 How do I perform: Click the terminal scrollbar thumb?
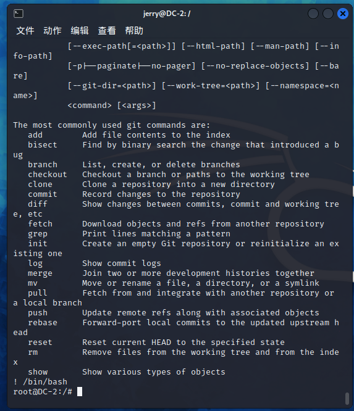(x=347, y=399)
